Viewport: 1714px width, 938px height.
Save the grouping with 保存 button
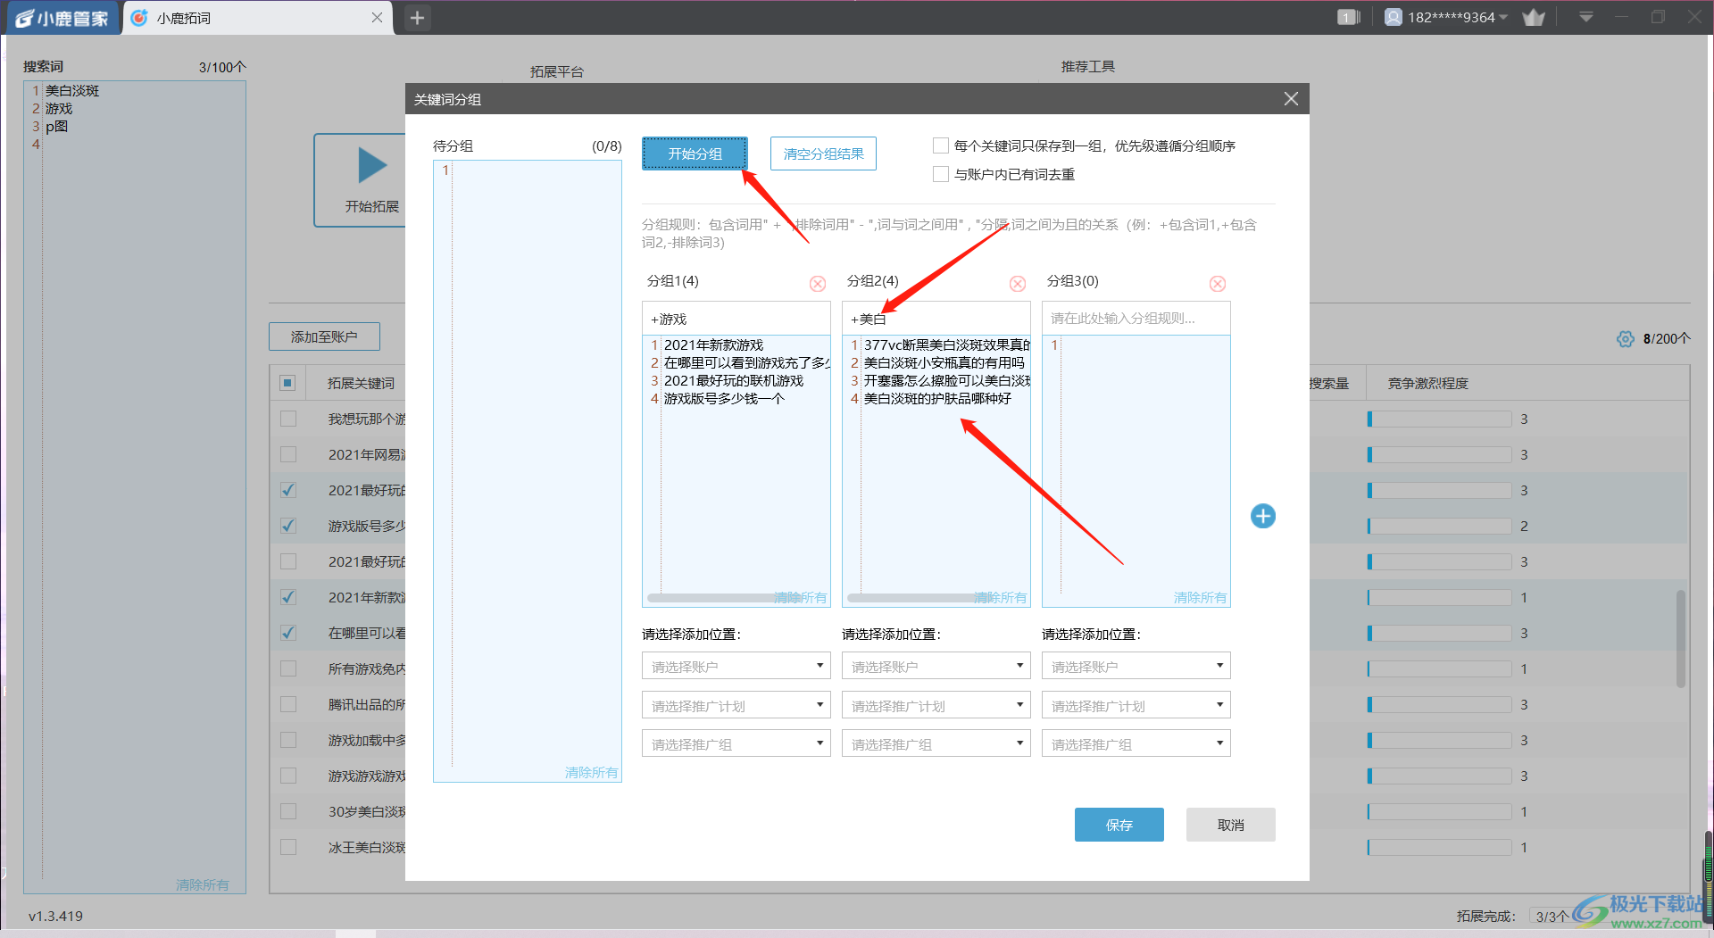point(1119,825)
